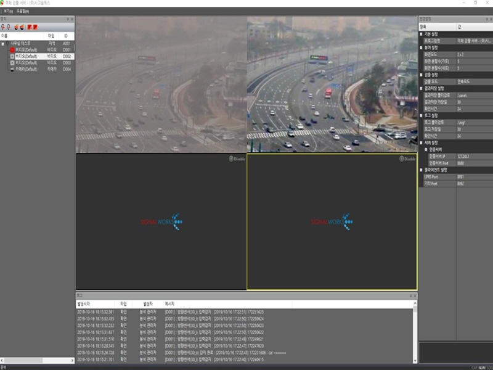The width and height of the screenshot is (493, 370).
Task: Click the 프로그램명 value field
Action: tap(475, 41)
